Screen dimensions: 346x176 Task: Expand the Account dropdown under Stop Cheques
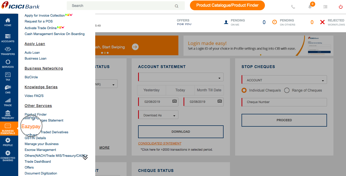(x=284, y=80)
